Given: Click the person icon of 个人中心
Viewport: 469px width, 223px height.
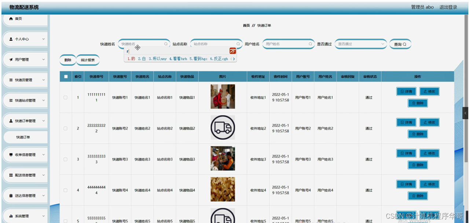Looking at the screenshot, I should click(11, 39).
